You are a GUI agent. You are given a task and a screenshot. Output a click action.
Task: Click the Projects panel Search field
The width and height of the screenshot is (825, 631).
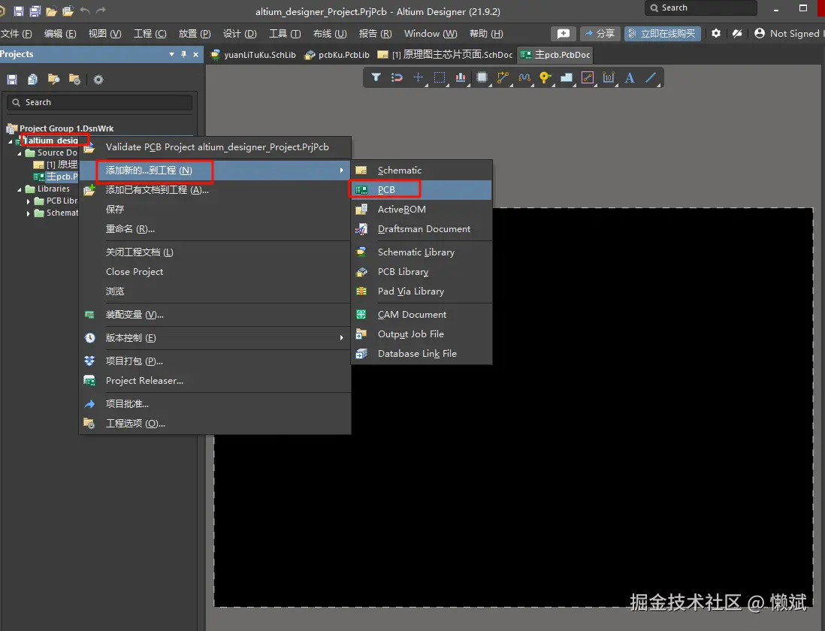pyautogui.click(x=99, y=102)
